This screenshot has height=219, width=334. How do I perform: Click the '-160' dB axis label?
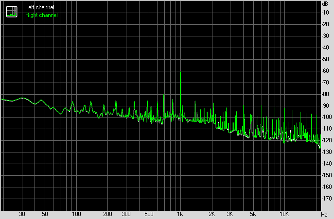point(327,187)
